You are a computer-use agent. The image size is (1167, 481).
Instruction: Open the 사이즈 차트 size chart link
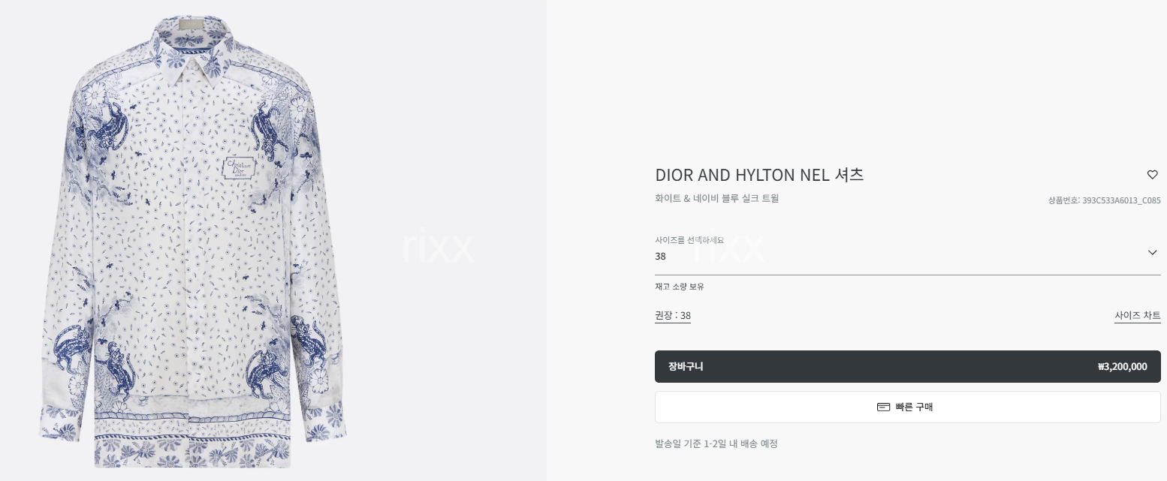1137,316
